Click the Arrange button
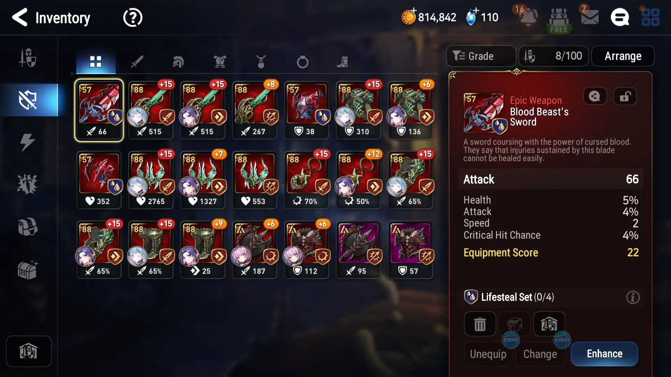Viewport: 671px width, 377px height. point(623,56)
